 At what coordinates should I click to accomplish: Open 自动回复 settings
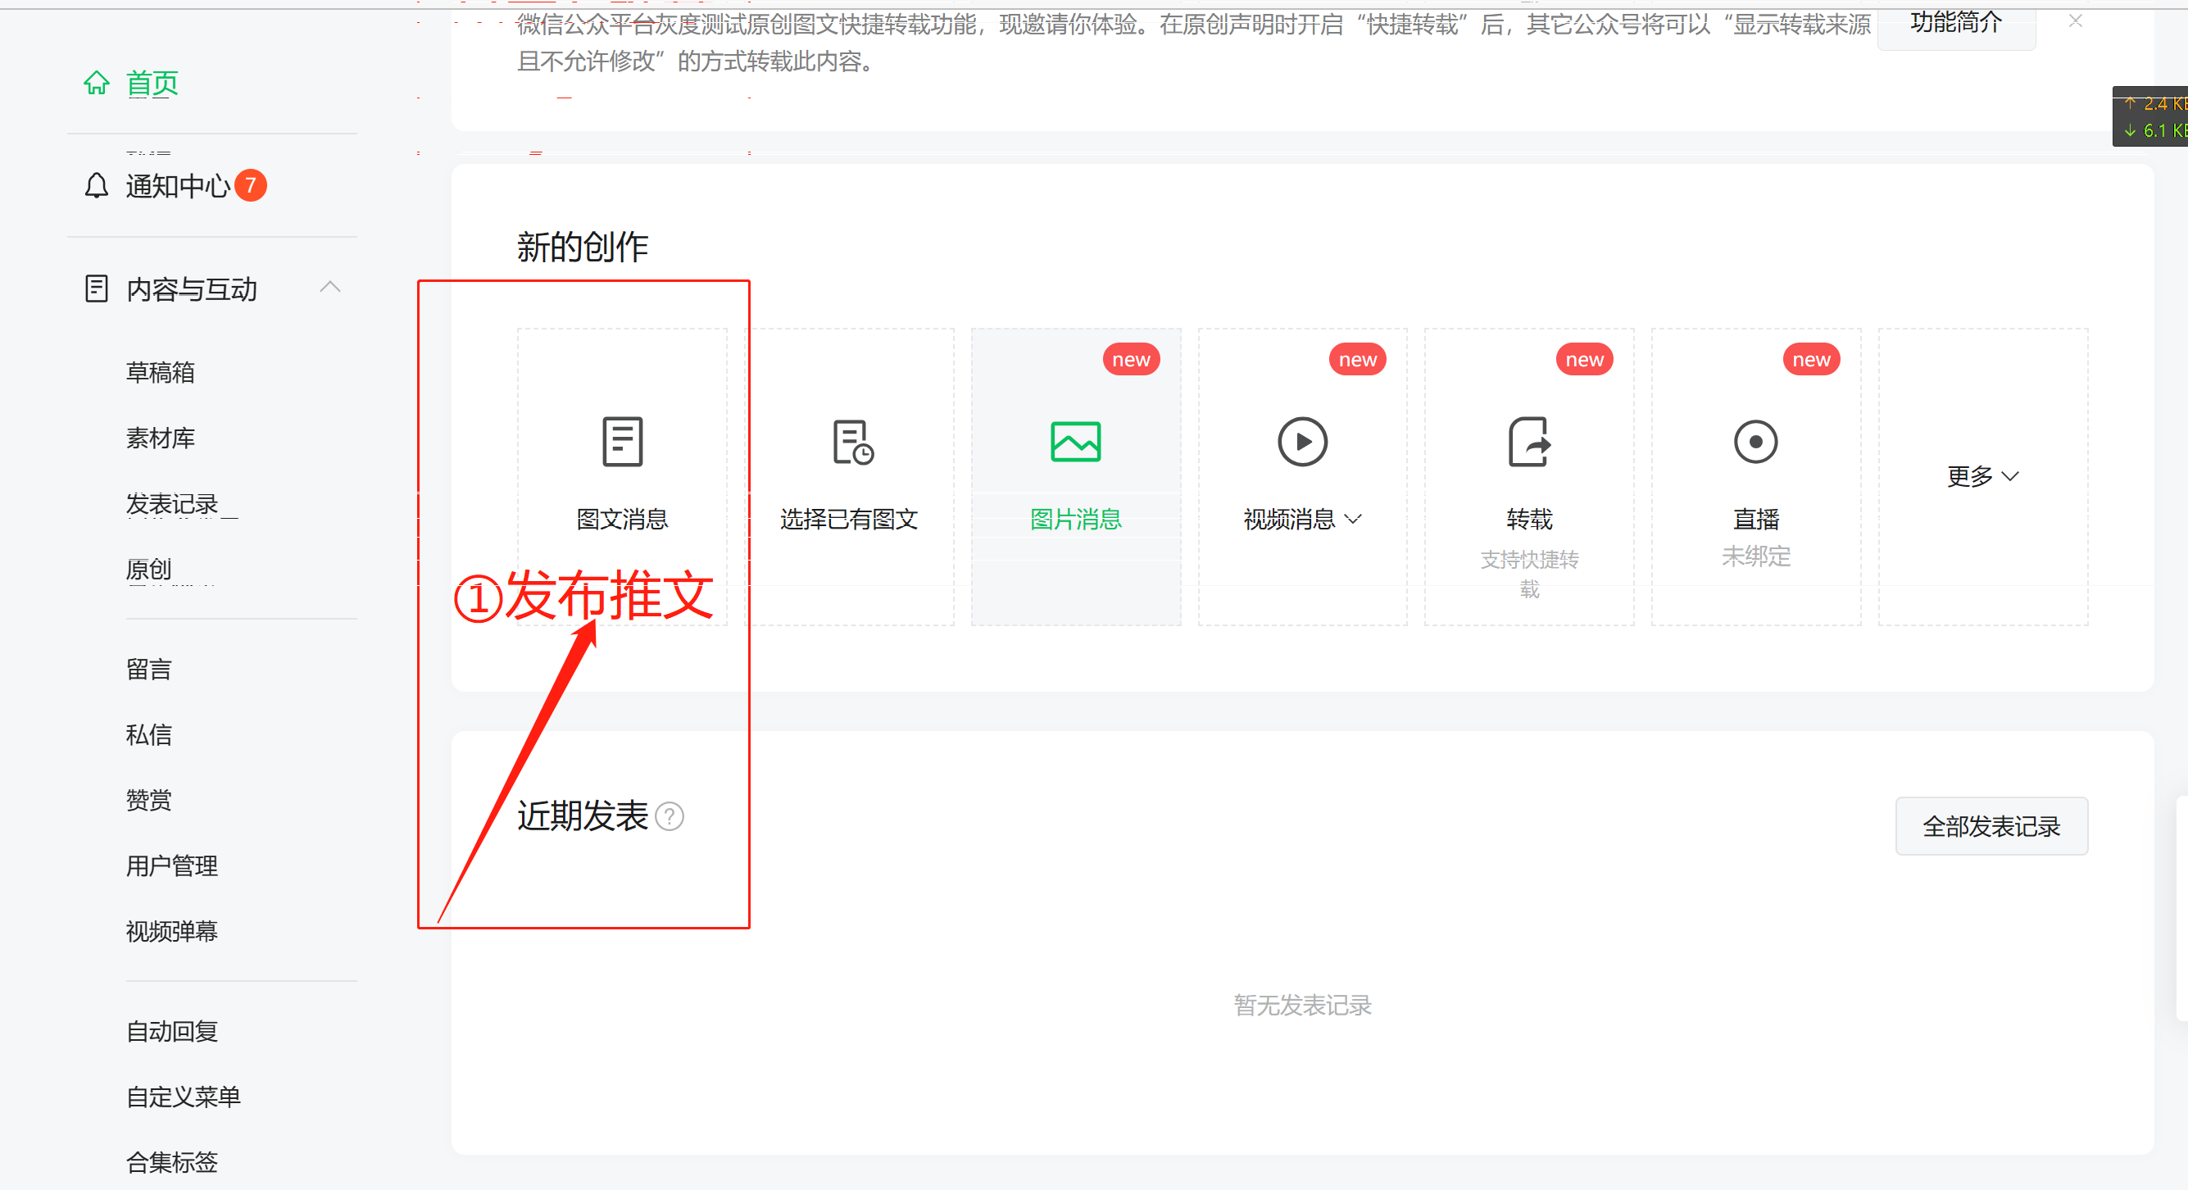[x=172, y=1031]
